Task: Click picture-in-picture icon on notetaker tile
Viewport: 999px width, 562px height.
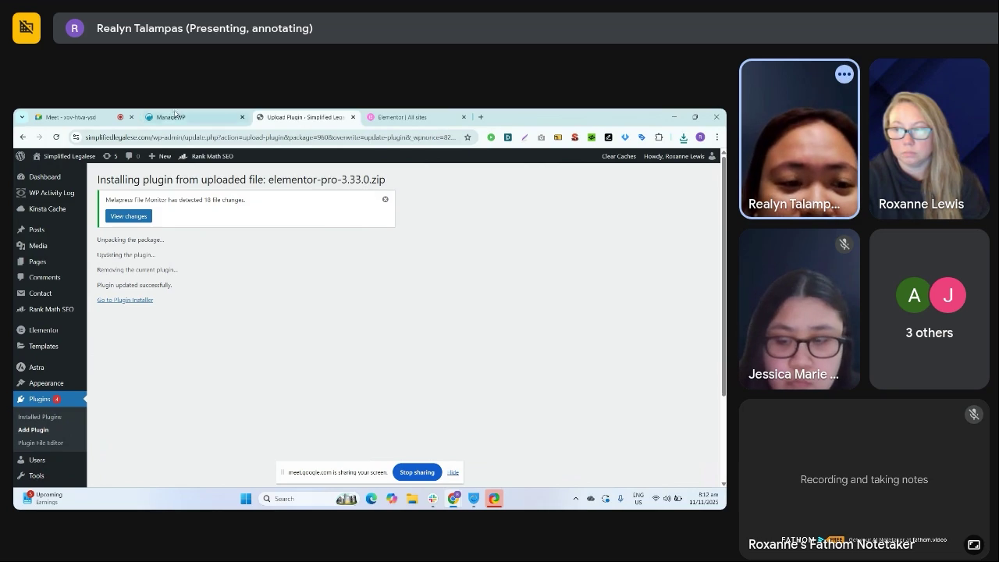Action: [973, 545]
